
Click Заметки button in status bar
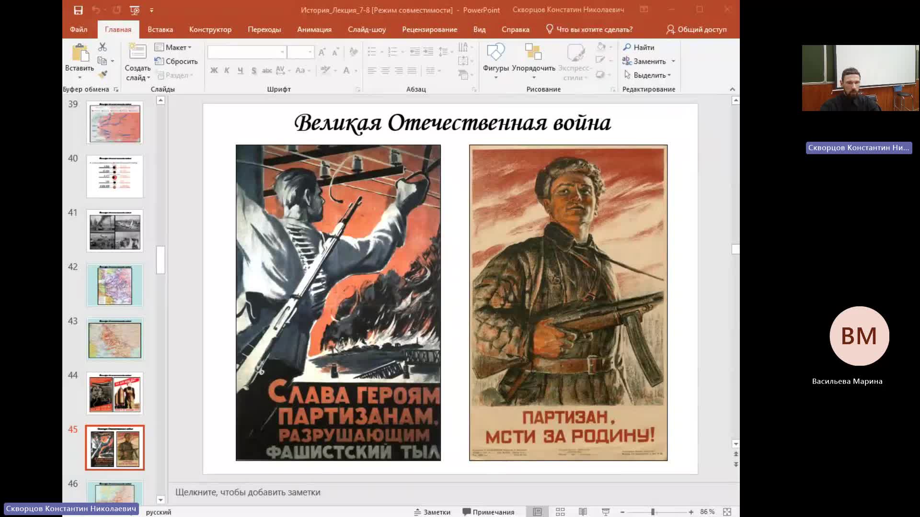(x=432, y=512)
